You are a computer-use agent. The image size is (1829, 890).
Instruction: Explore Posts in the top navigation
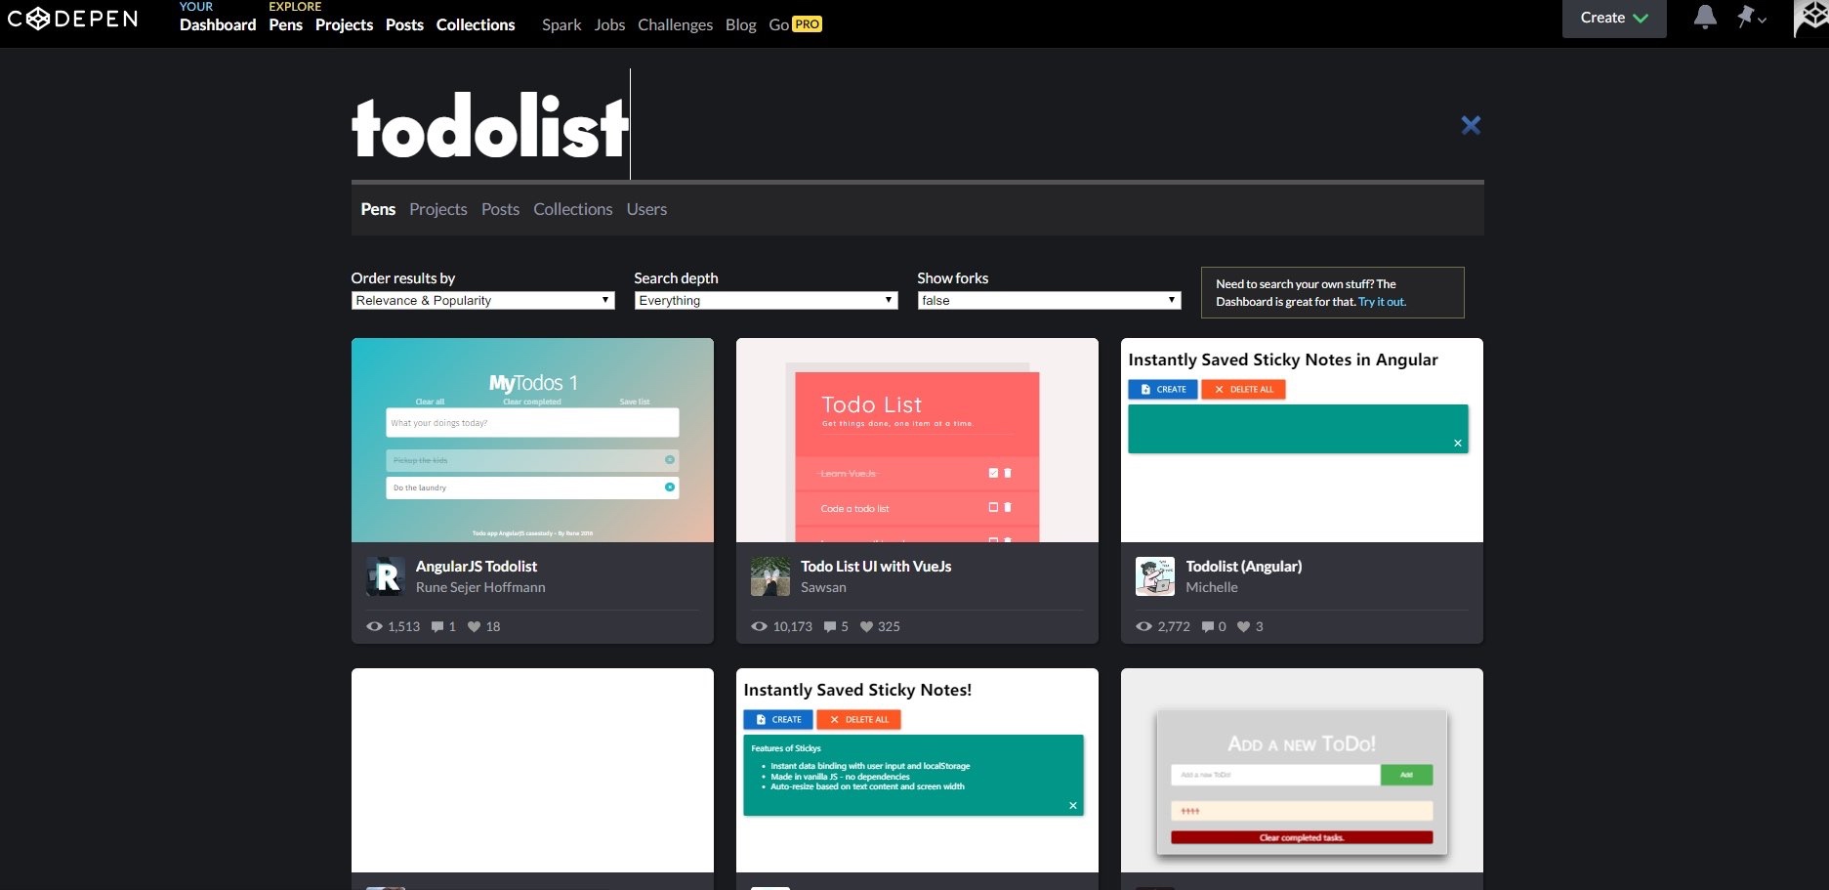(x=404, y=24)
